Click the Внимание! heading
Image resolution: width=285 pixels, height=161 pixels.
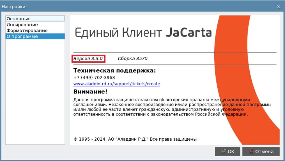click(x=90, y=92)
